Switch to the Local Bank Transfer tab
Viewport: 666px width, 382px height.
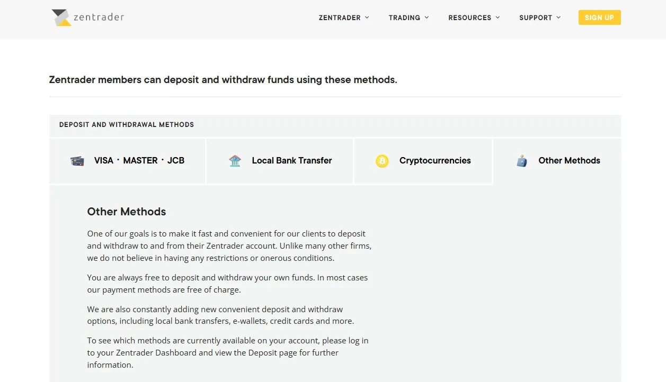(x=280, y=161)
